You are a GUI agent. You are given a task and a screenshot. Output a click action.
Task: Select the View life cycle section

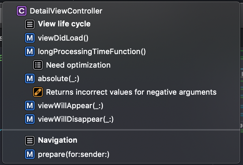pyautogui.click(x=64, y=24)
